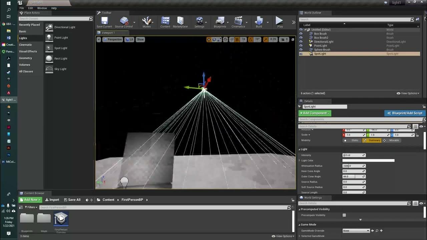Toggle visibility of SpotLight

[x=301, y=54]
